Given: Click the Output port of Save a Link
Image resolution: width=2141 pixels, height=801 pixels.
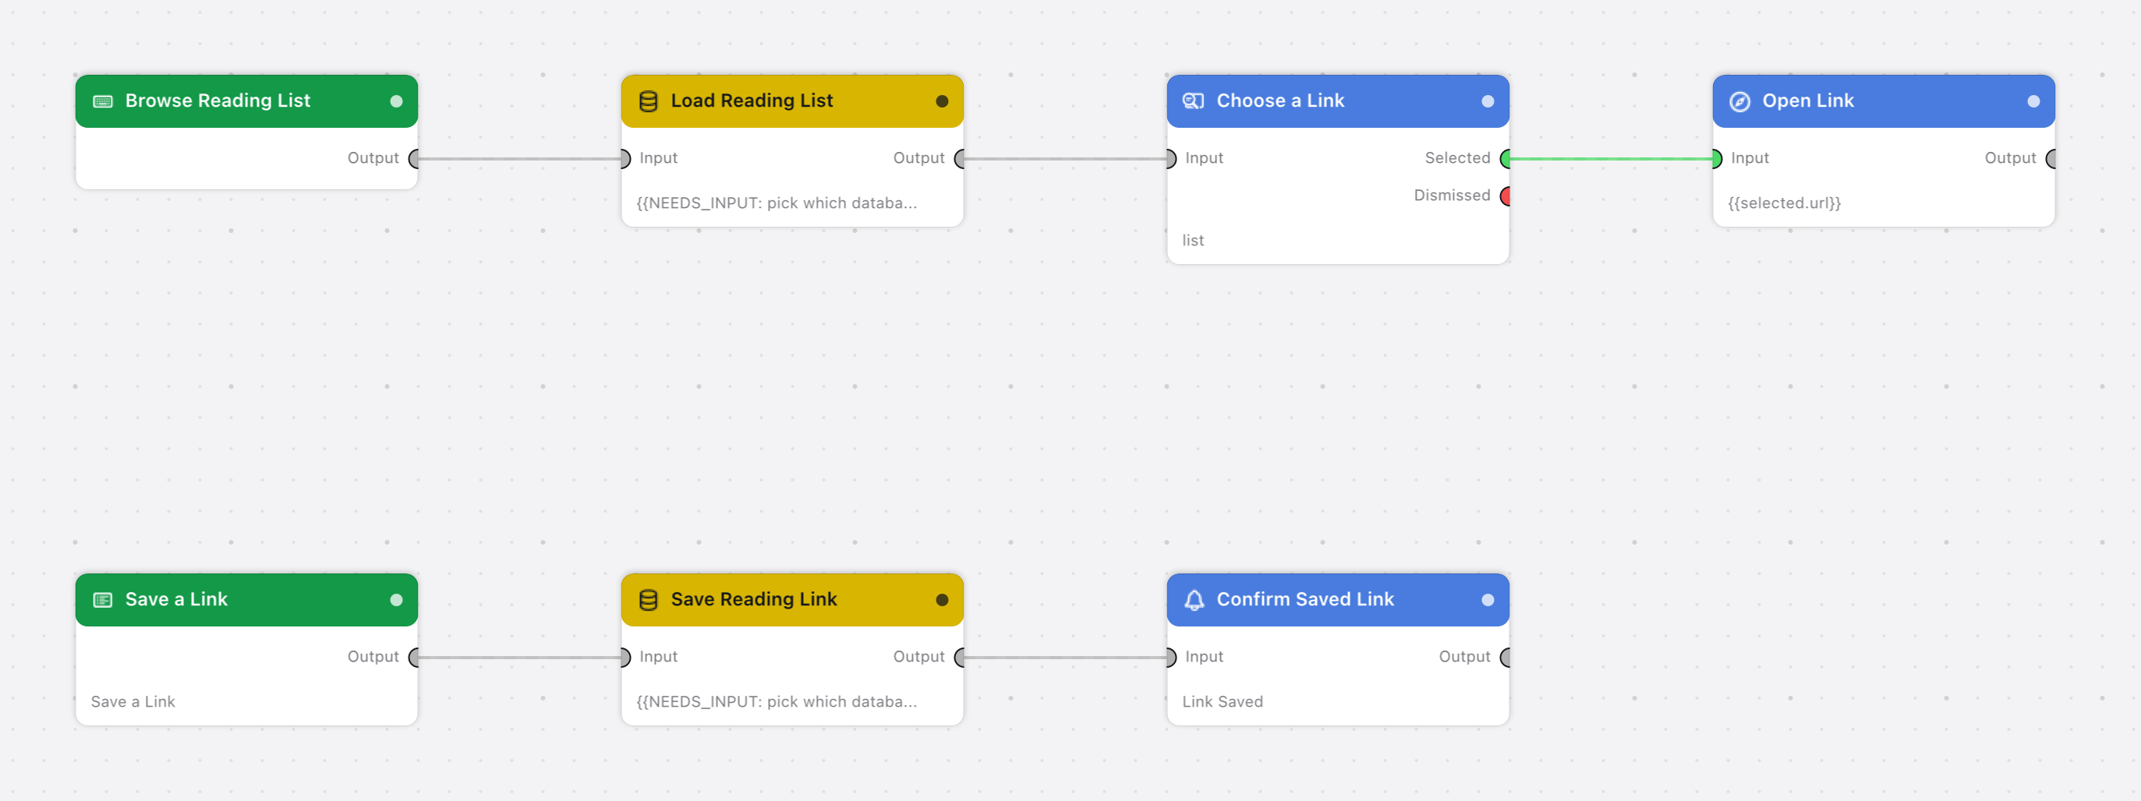Looking at the screenshot, I should tap(414, 658).
